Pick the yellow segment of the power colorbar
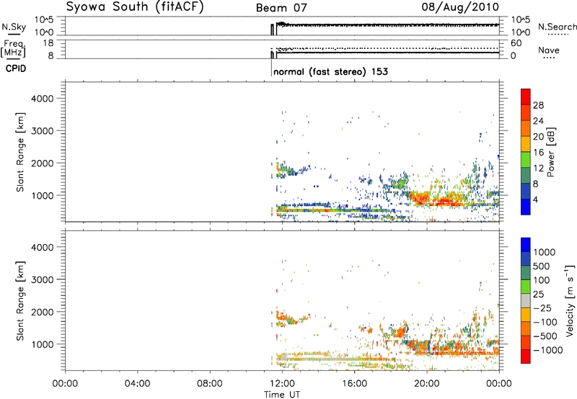The height and width of the screenshot is (399, 577). [x=526, y=144]
